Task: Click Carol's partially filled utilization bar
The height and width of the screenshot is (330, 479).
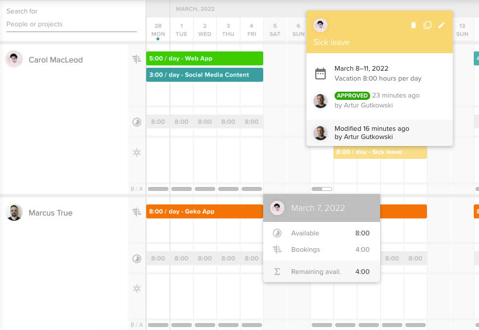Action: click(x=322, y=189)
